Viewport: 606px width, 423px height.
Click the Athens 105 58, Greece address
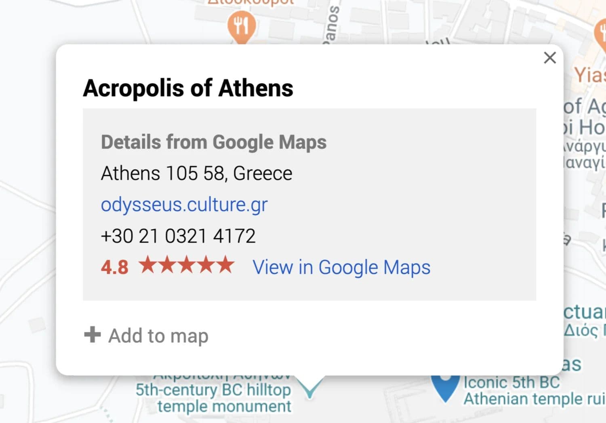(196, 174)
